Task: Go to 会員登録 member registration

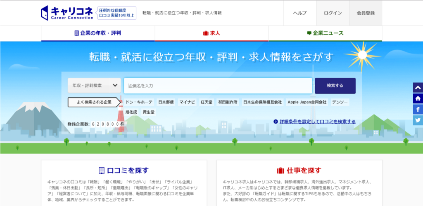Action: point(366,13)
